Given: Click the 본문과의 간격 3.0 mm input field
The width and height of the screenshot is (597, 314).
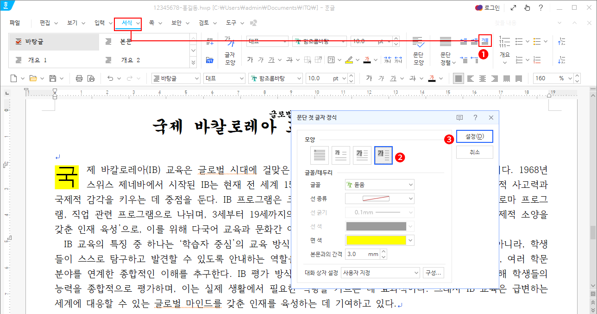Looking at the screenshot, I should 363,254.
